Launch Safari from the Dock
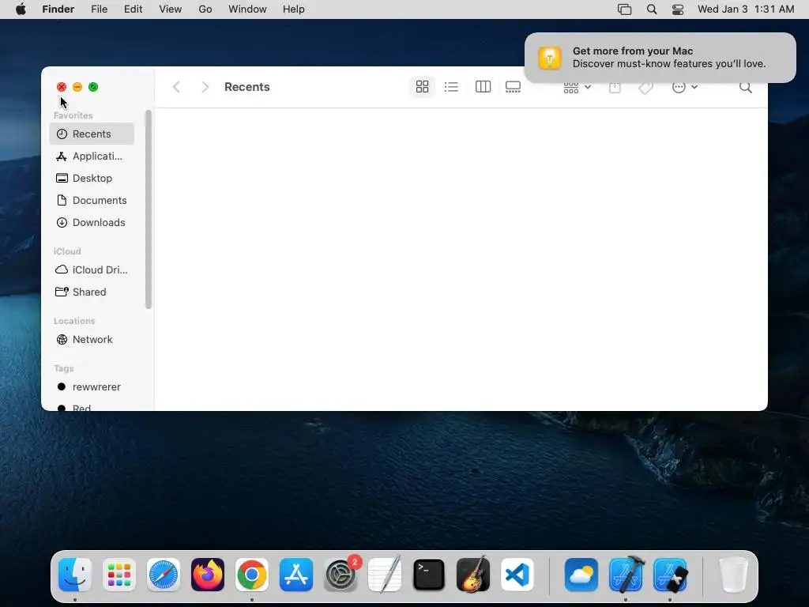 (x=164, y=575)
